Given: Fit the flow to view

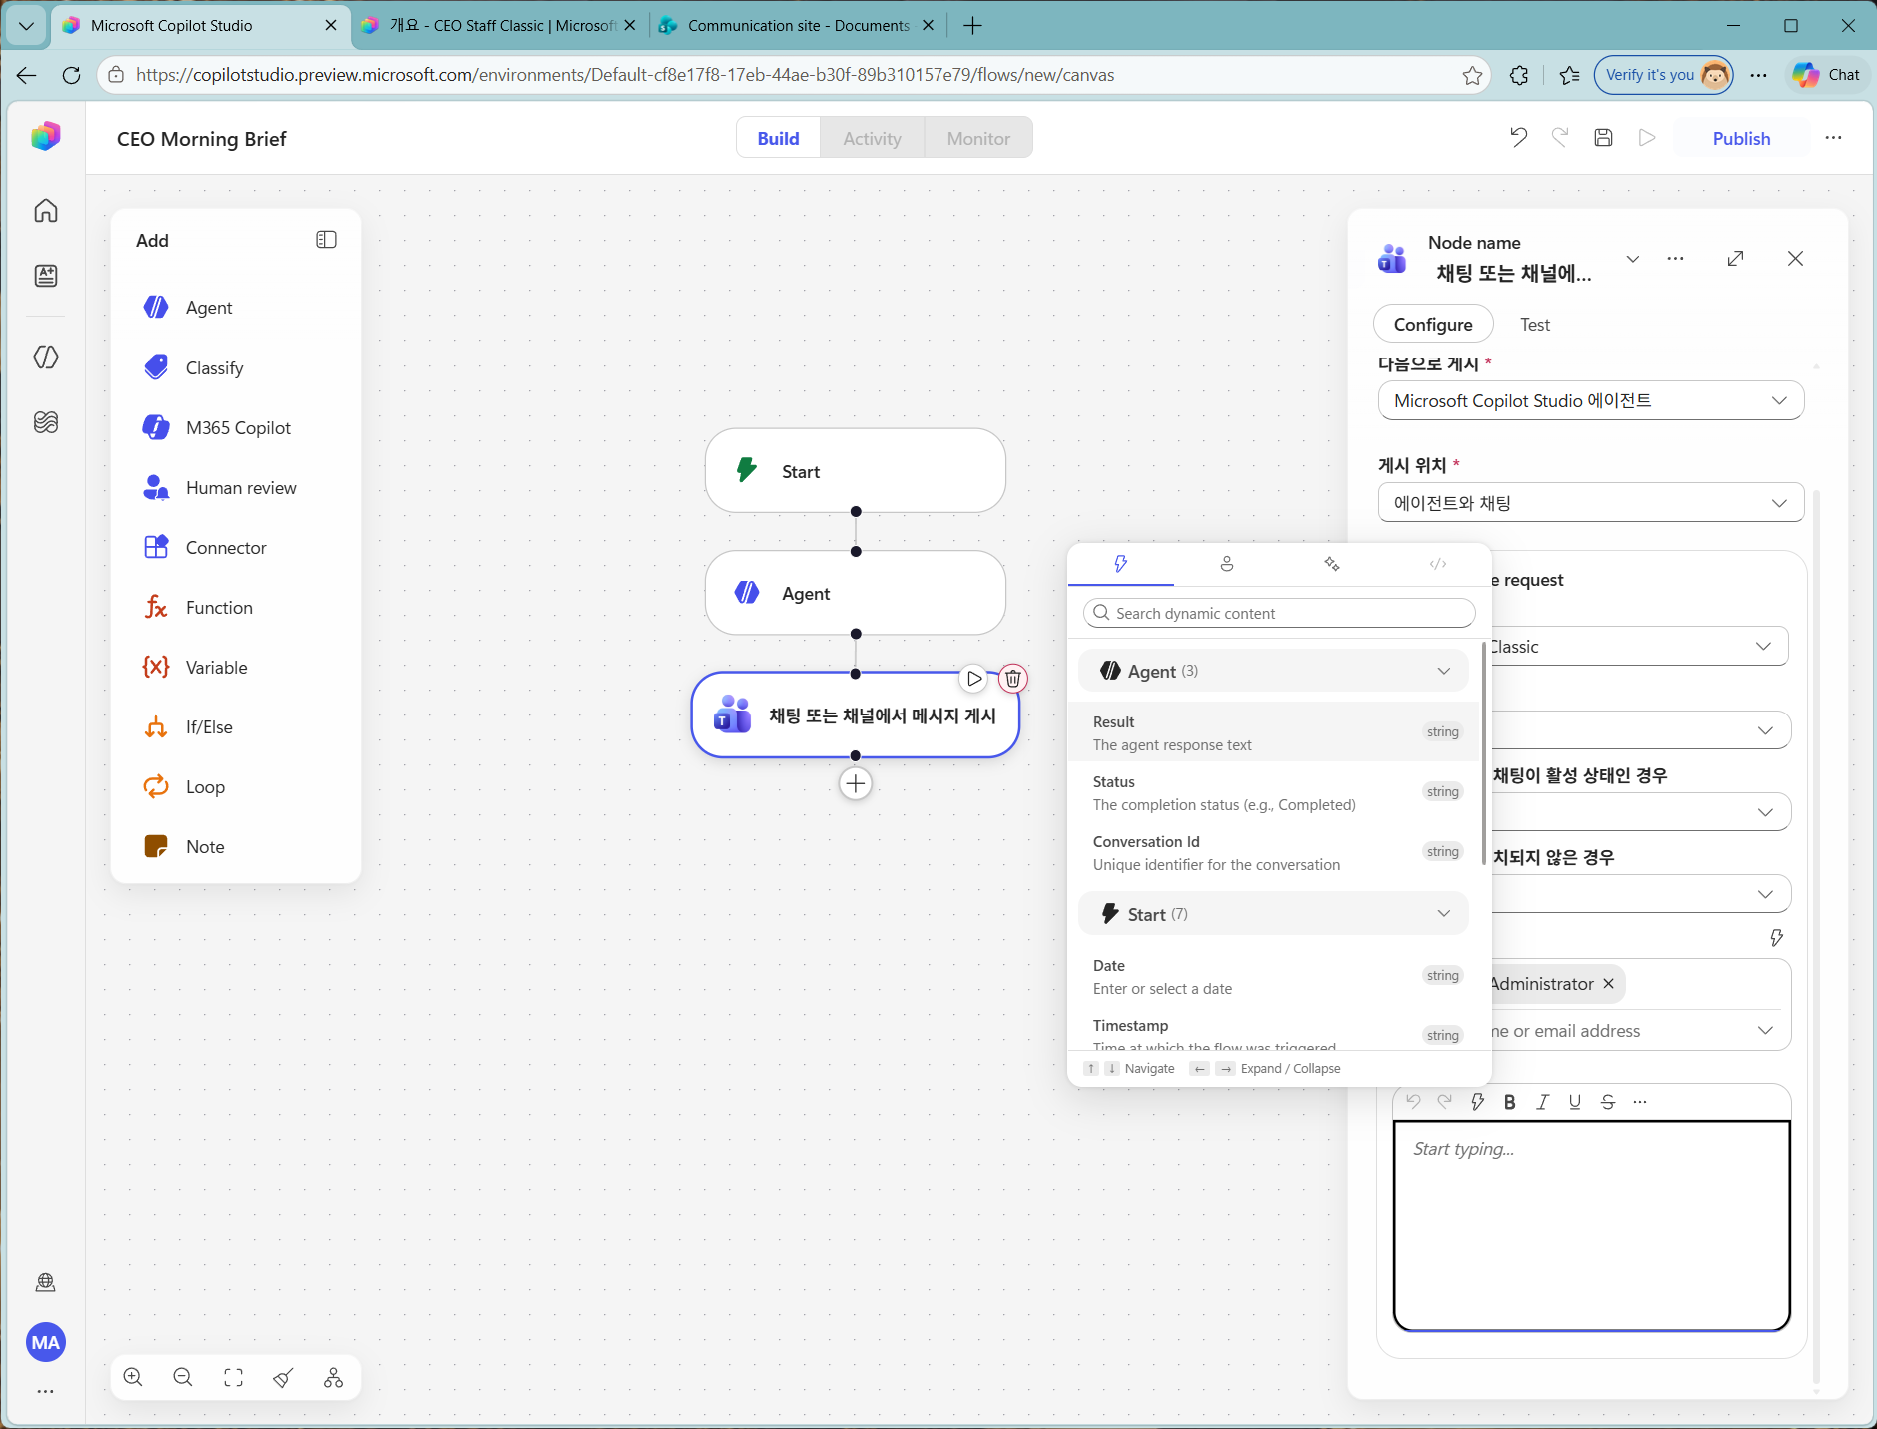Looking at the screenshot, I should pos(233,1378).
